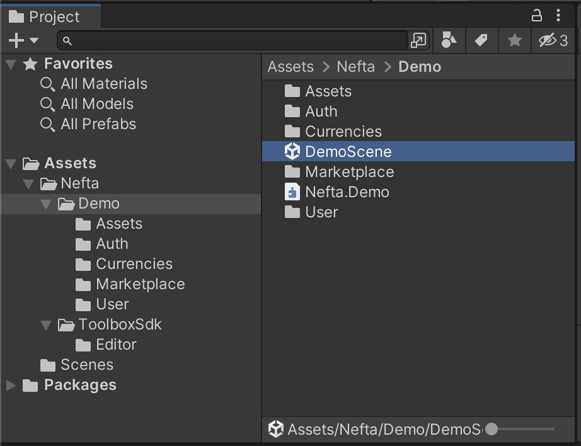581x446 pixels.
Task: Select the Scenes folder
Action: pos(131,365)
